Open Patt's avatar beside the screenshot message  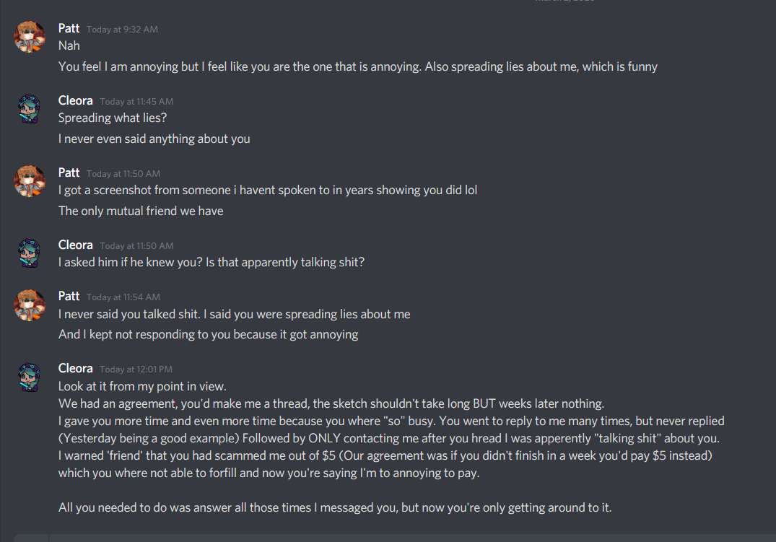pyautogui.click(x=30, y=181)
